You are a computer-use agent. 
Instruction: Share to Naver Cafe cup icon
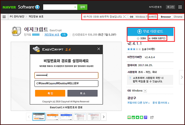tap(133, 117)
